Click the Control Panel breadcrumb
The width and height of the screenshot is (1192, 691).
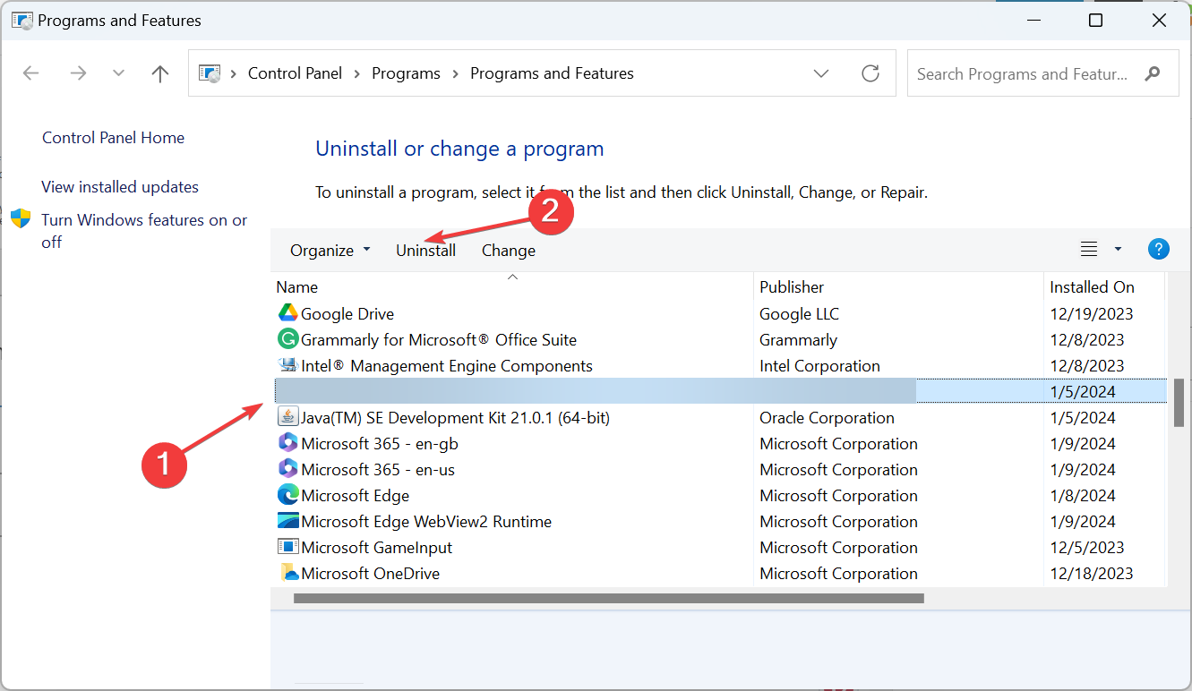pos(295,73)
